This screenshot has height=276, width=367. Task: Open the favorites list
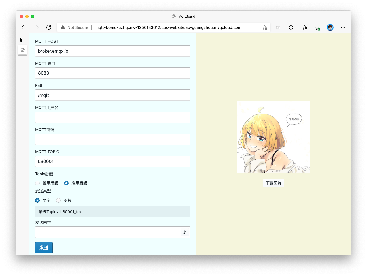coord(305,27)
